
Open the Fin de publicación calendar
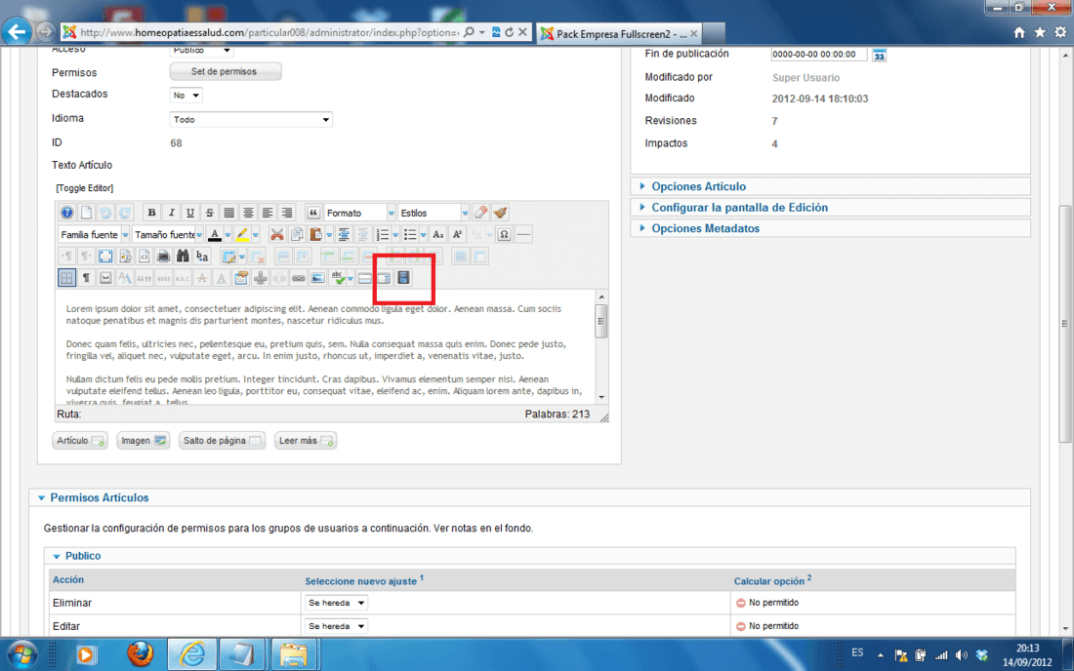point(880,54)
